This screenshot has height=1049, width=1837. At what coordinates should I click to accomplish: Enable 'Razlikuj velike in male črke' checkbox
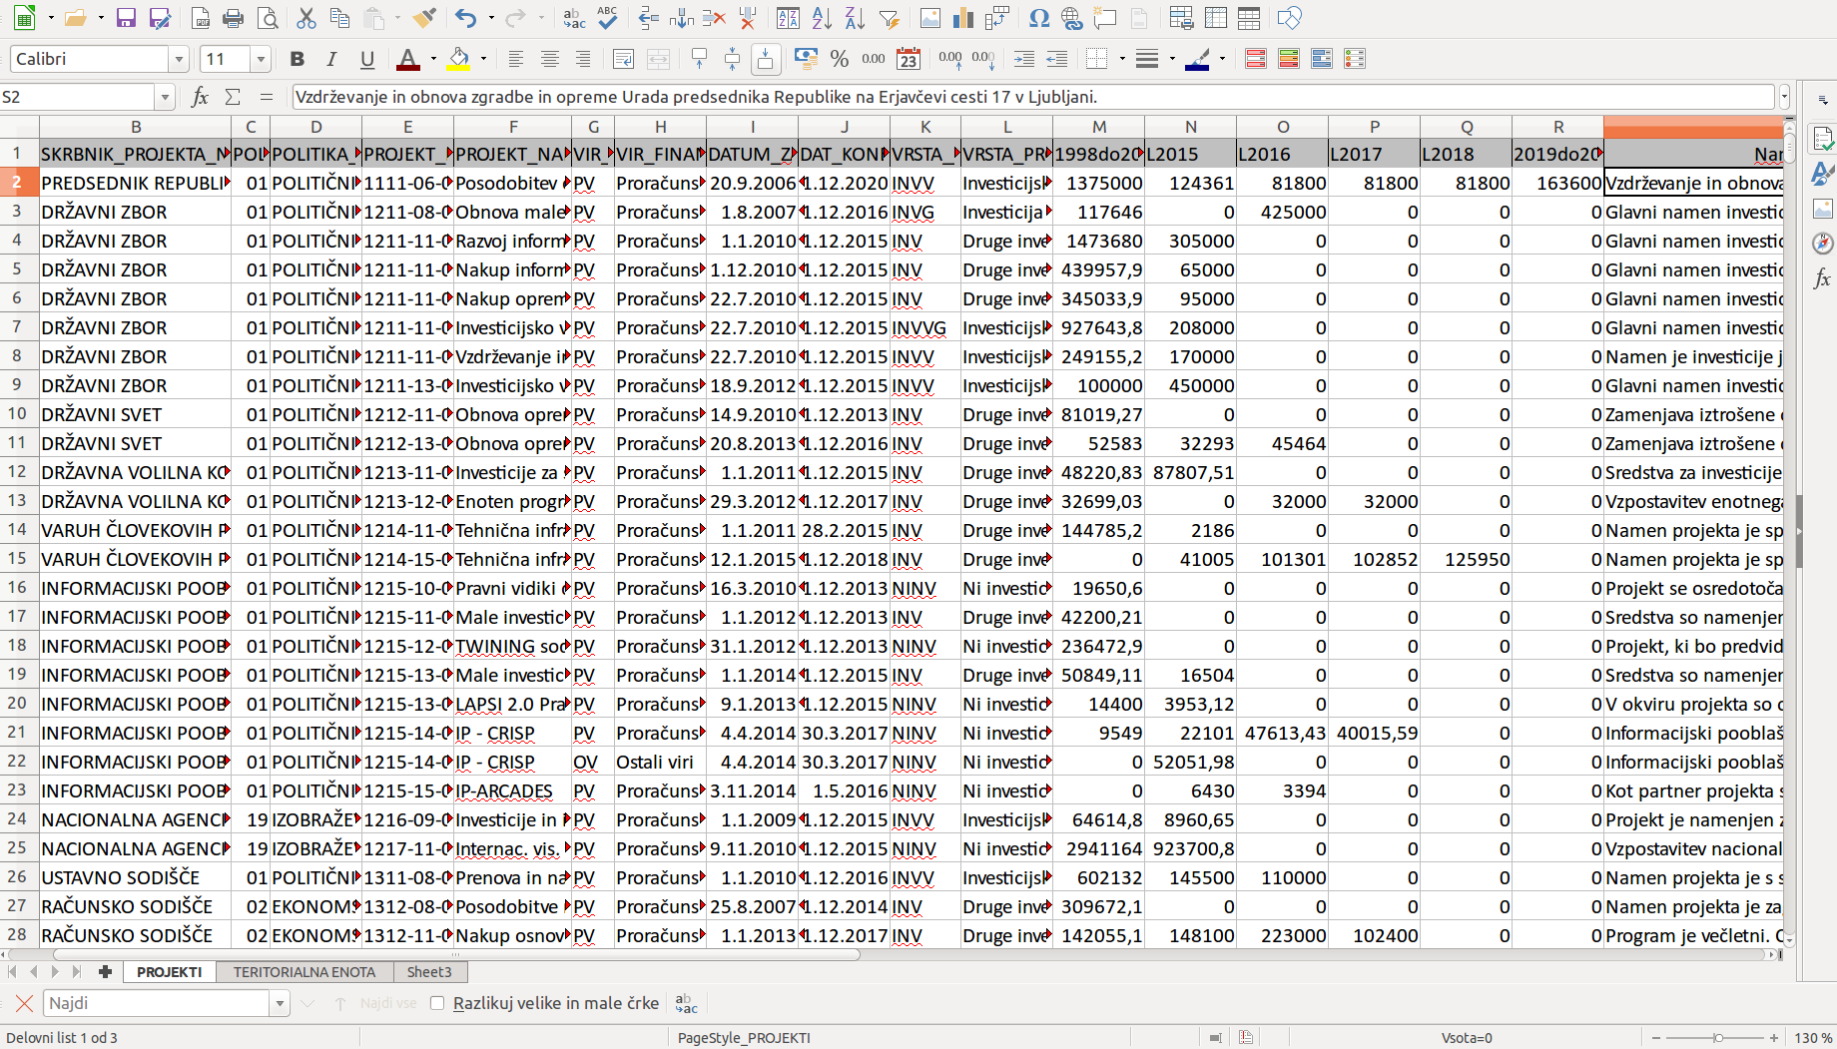[x=437, y=1003]
